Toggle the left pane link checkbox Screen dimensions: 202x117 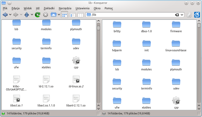click(x=98, y=113)
